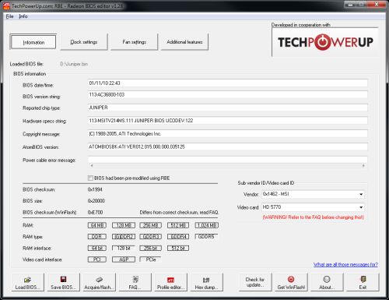The height and width of the screenshot is (300, 389).
Task: Select the 512 MB RAM indicator
Action: click(178, 225)
